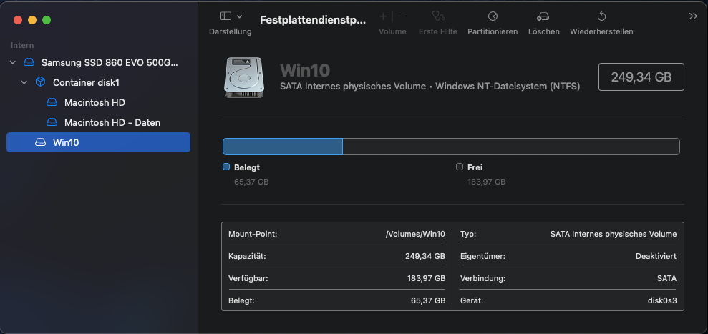708x334 pixels.
Task: Click the Belegt legend label
Action: pos(247,167)
